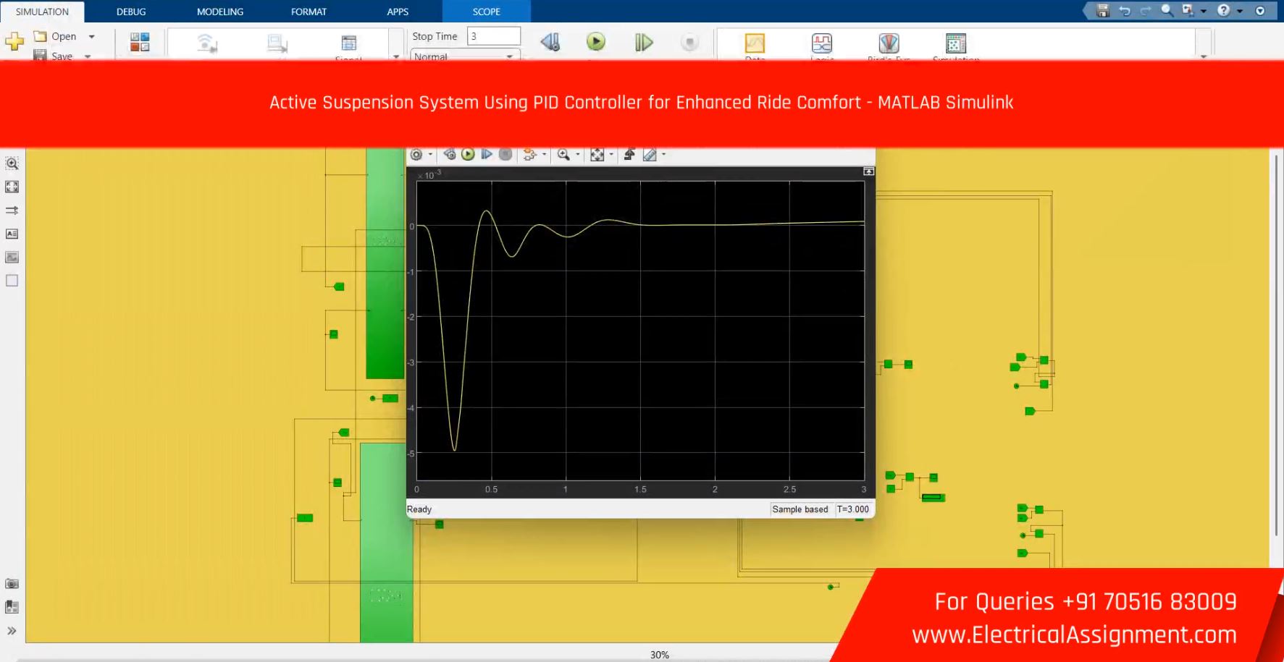Open the SIMULATION ribbon tab
Viewport: 1284px width, 662px height.
click(42, 12)
